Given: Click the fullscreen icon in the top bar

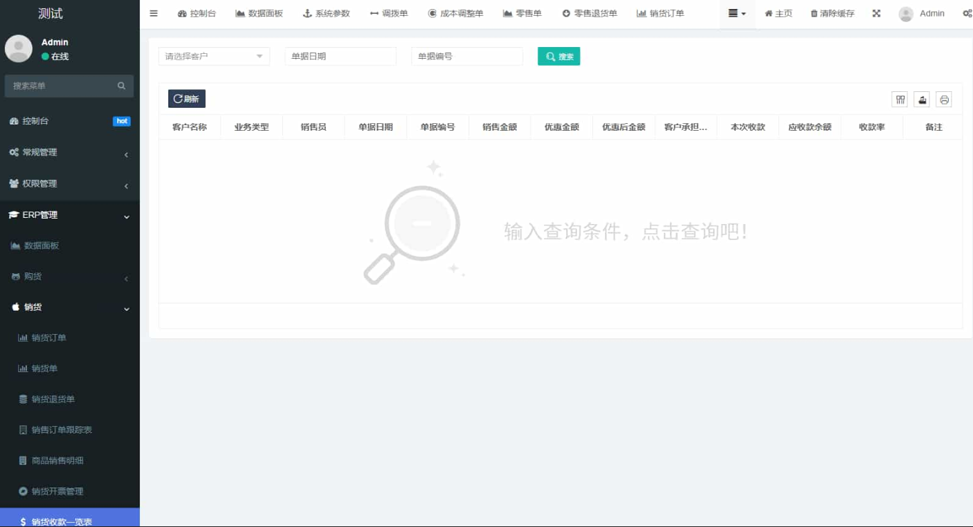Looking at the screenshot, I should [876, 13].
